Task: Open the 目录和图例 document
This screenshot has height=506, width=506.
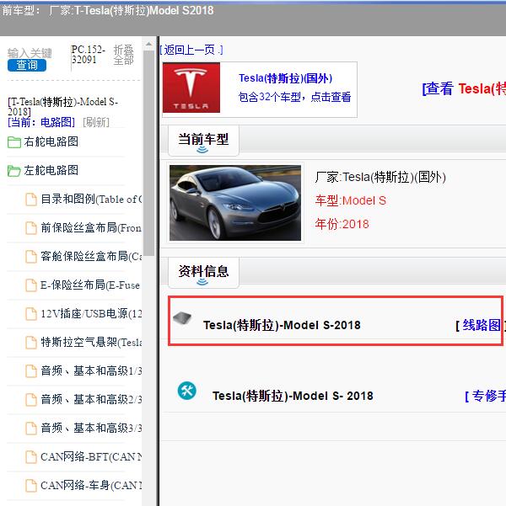Action: 91,199
